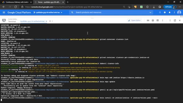Viewport: 183px width, 103px height.
Task: Click the Google Cloud Platform logo text
Action: pyautogui.click(x=19, y=12)
